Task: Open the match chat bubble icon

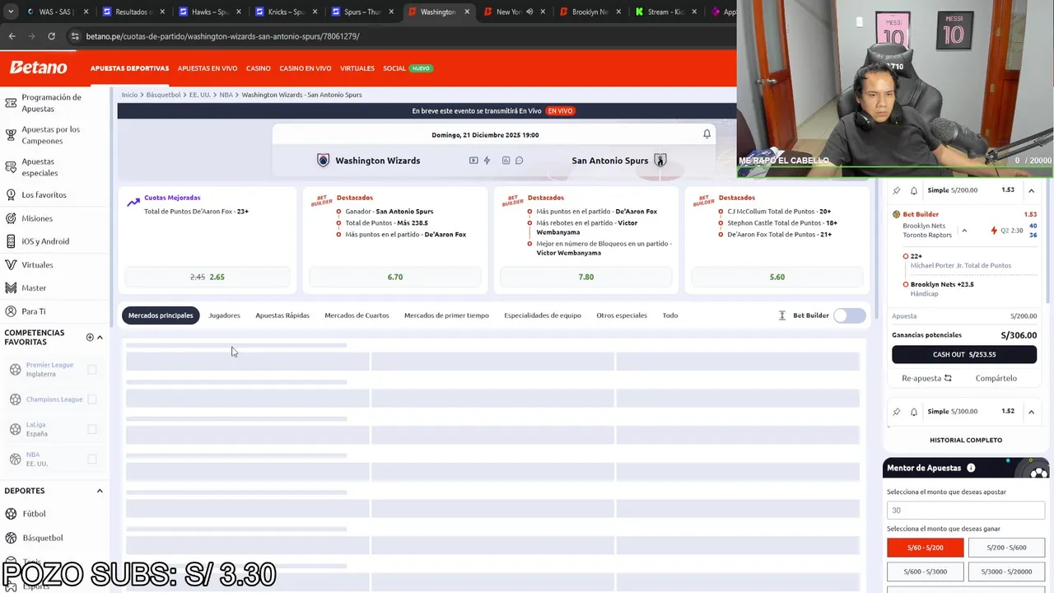Action: click(520, 161)
